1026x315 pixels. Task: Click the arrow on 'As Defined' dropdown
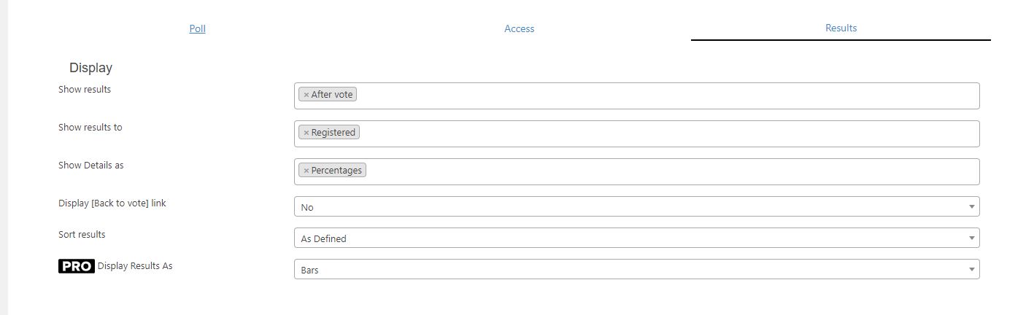[971, 238]
